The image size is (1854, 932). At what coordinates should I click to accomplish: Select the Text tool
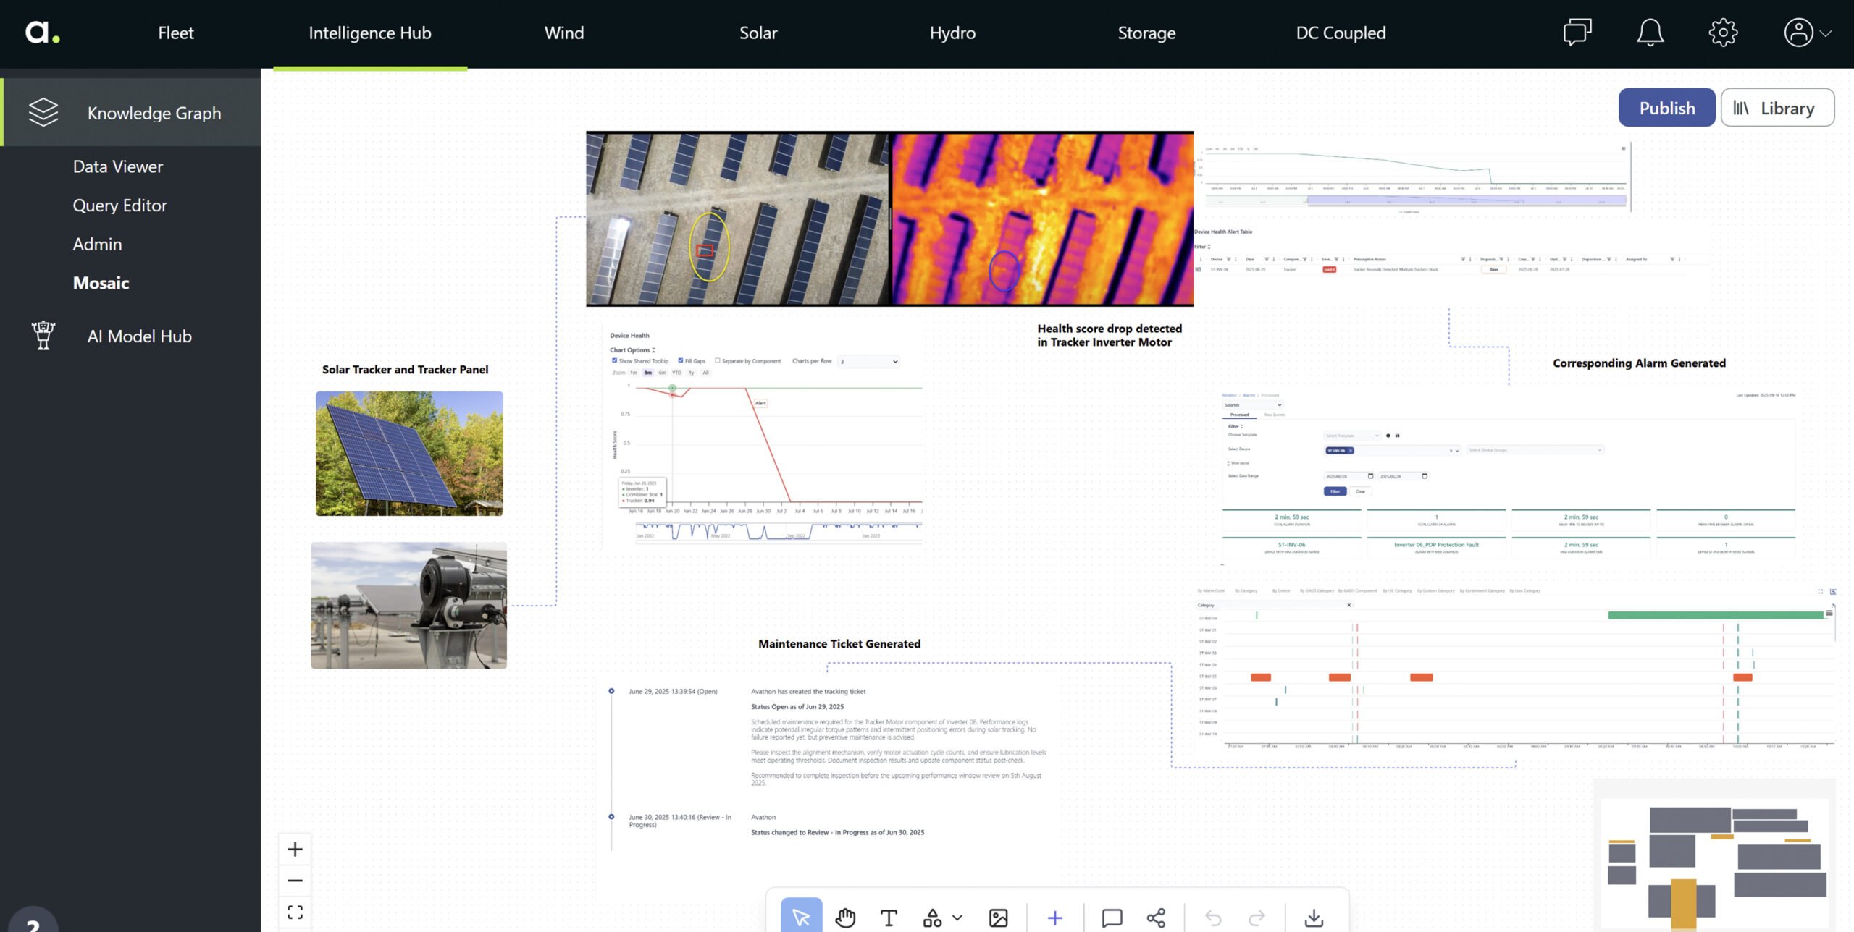pos(889,918)
